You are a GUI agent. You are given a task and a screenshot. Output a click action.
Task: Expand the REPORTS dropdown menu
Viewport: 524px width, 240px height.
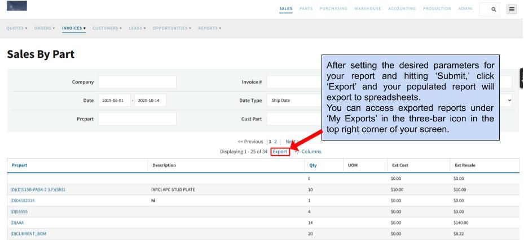(x=209, y=28)
